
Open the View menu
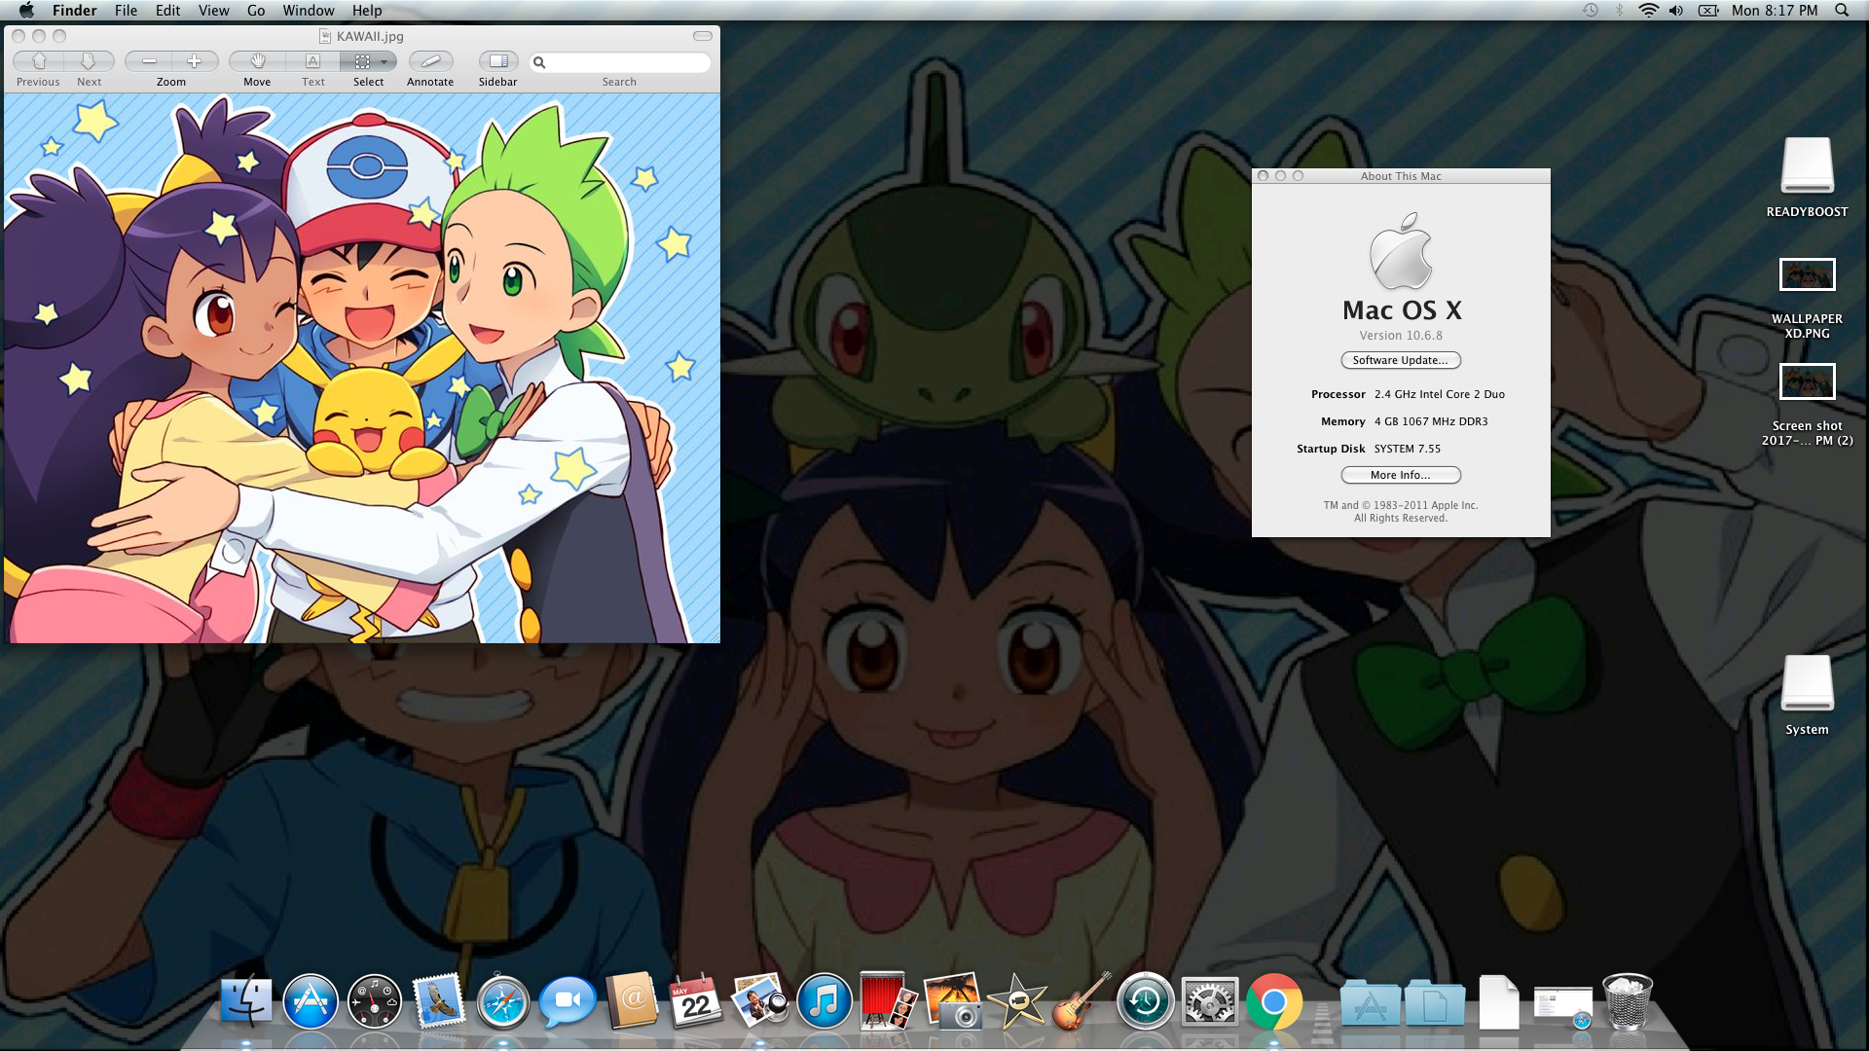[213, 11]
